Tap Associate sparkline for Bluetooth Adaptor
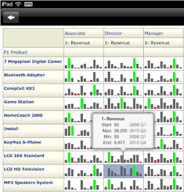The image size is (184, 192). click(83, 77)
